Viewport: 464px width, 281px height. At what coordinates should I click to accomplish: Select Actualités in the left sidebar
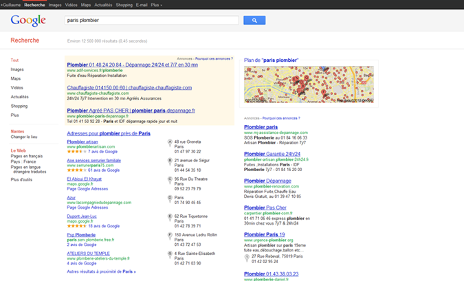(x=20, y=97)
